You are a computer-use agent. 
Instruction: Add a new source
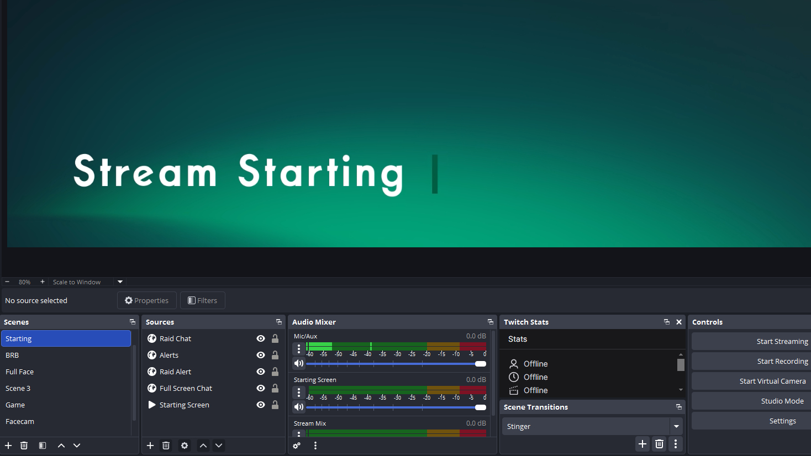point(150,446)
